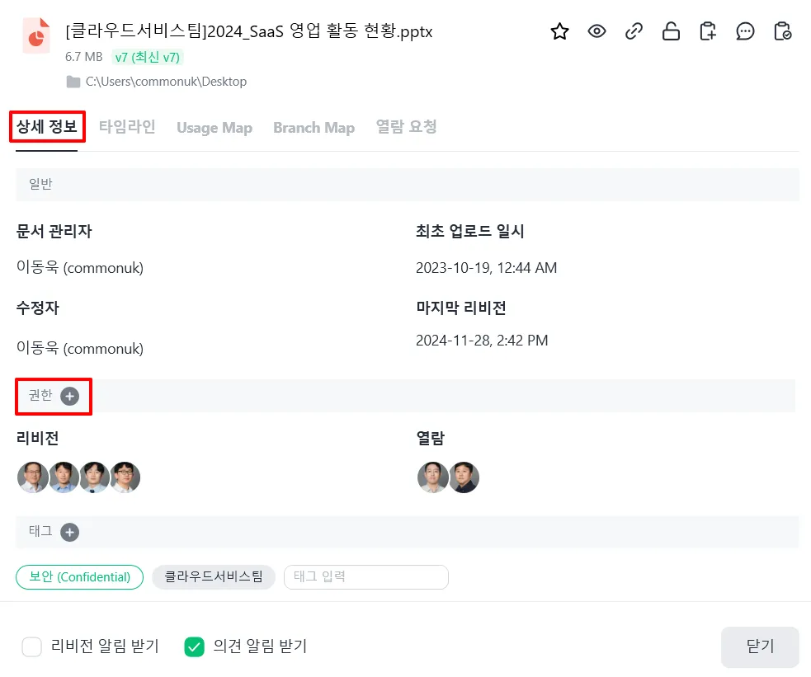Copy the file link icon

(634, 31)
